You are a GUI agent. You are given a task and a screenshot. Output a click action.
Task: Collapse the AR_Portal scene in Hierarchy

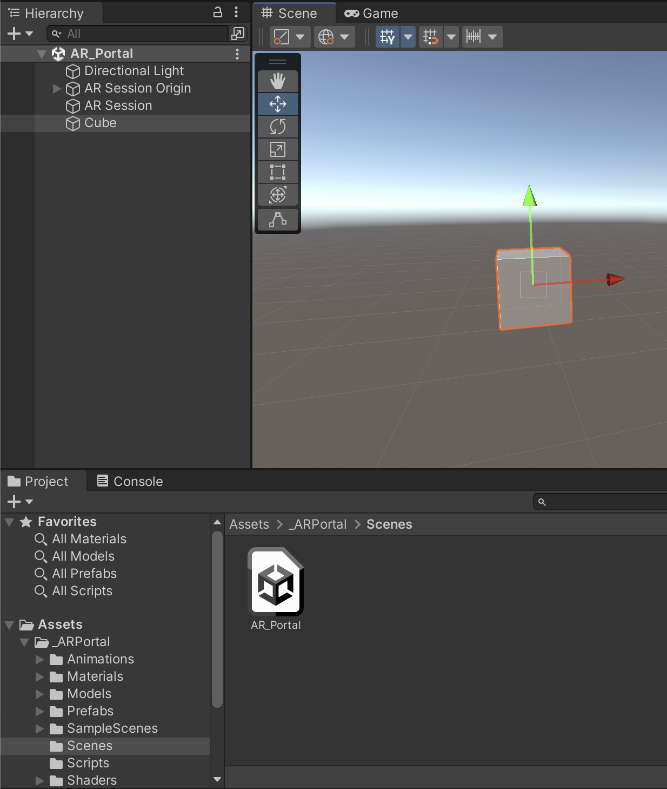pos(42,54)
